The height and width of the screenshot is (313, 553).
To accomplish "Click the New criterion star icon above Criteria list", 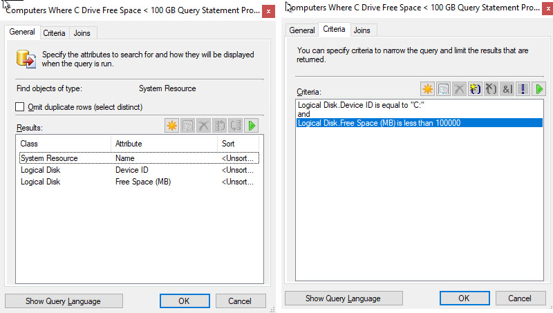I will [428, 89].
